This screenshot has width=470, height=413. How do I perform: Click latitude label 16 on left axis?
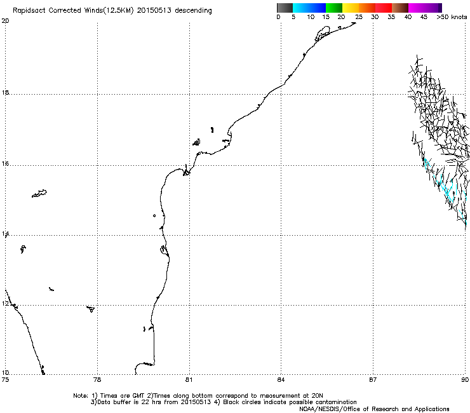[x=5, y=164]
